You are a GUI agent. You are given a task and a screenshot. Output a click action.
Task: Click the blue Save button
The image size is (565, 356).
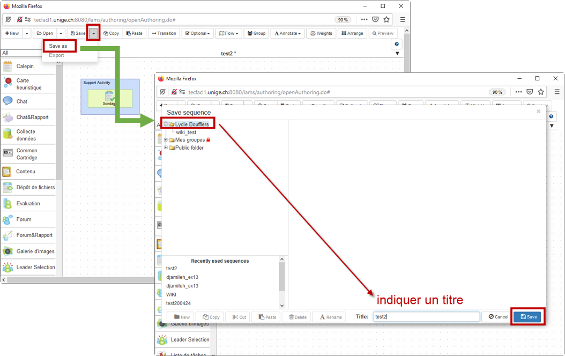[529, 317]
